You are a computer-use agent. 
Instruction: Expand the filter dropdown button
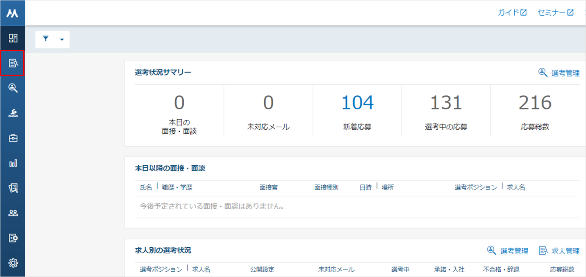tap(52, 39)
